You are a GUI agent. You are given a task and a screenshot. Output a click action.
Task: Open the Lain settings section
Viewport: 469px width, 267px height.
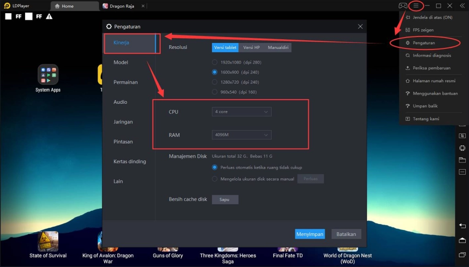click(118, 182)
